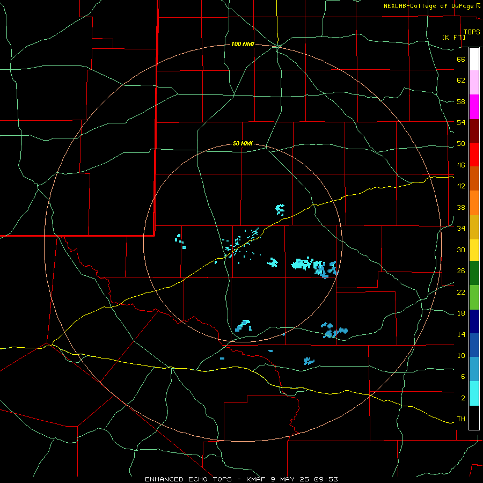483x483 pixels.
Task: Click the legend value 58
Action: point(461,101)
